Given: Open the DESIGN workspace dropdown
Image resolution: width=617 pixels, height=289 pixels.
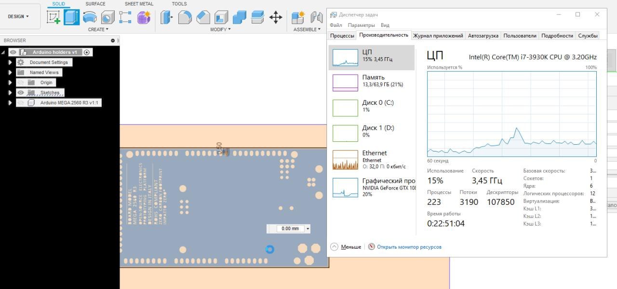Looking at the screenshot, I should click(18, 16).
